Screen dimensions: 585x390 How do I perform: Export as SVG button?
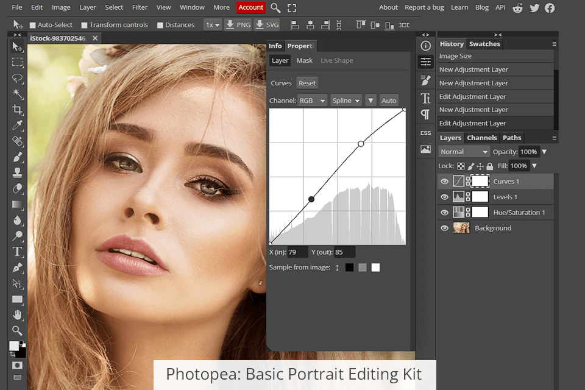coord(267,25)
